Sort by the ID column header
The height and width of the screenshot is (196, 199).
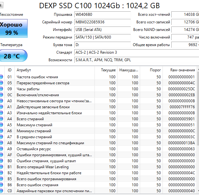[x=9, y=70]
